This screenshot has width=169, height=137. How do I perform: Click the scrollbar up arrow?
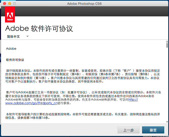tap(167, 41)
